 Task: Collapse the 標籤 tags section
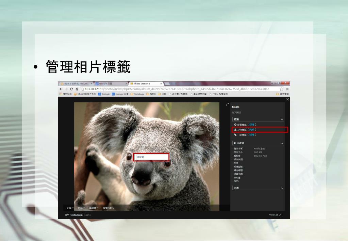tap(282, 119)
